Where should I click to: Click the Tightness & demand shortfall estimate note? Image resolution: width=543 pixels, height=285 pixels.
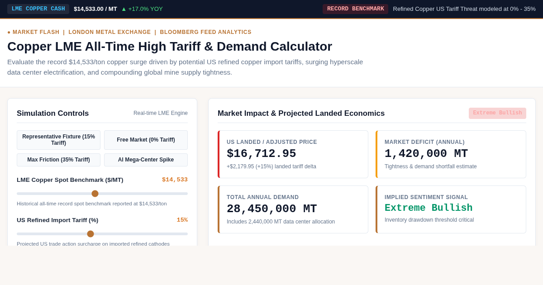pos(431,166)
